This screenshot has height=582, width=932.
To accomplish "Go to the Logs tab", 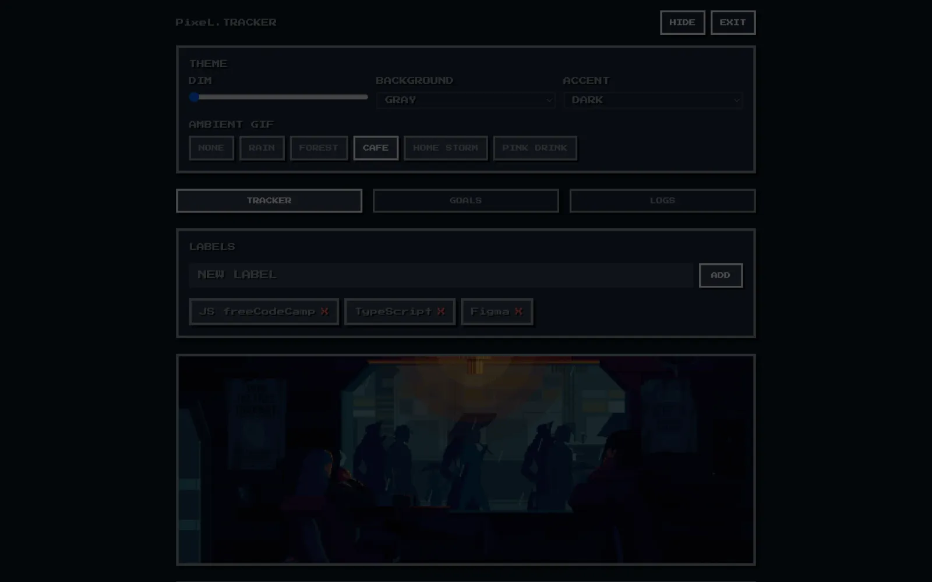I will (662, 201).
